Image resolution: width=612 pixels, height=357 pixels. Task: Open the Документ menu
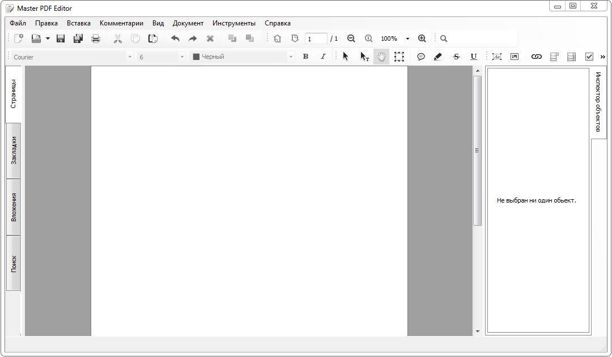click(x=188, y=23)
